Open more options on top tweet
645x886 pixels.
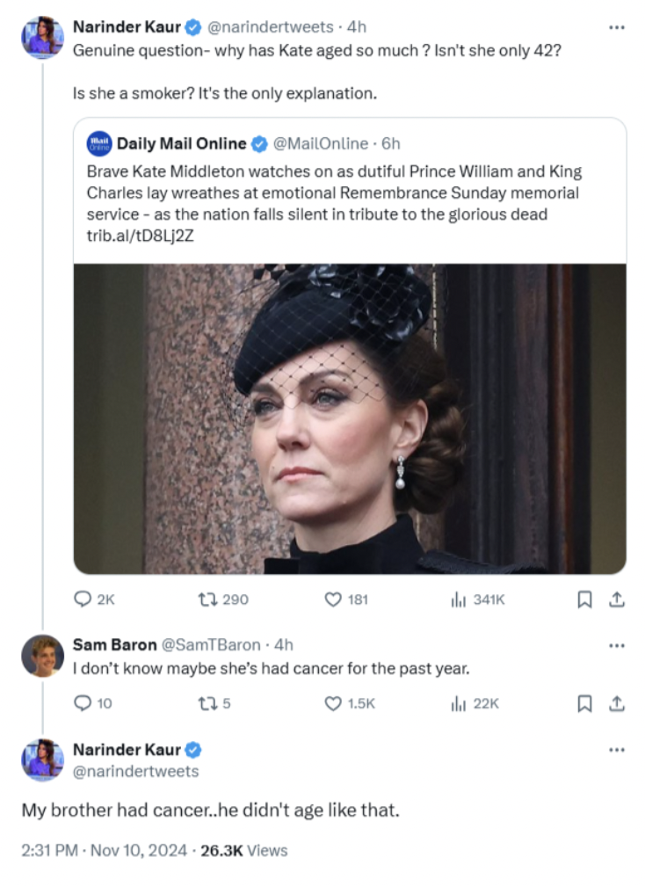(x=617, y=27)
